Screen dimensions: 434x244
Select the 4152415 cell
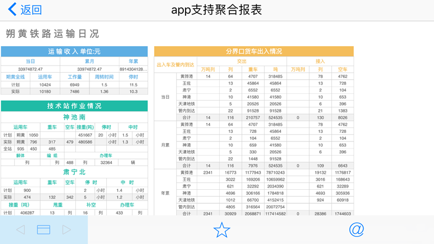276,200
